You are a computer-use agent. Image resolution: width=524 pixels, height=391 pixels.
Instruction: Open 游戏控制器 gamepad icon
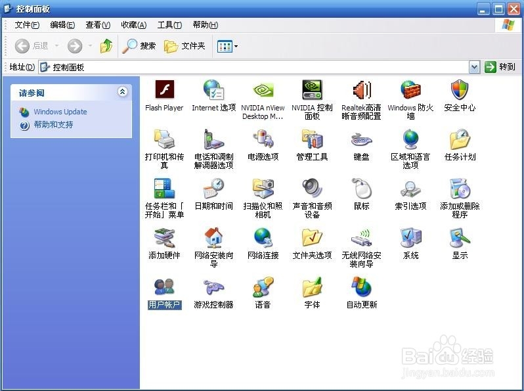pyautogui.click(x=213, y=287)
